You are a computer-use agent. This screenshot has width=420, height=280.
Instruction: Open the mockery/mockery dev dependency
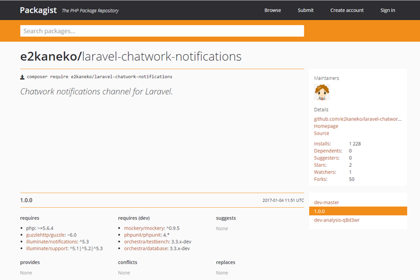[x=144, y=228]
